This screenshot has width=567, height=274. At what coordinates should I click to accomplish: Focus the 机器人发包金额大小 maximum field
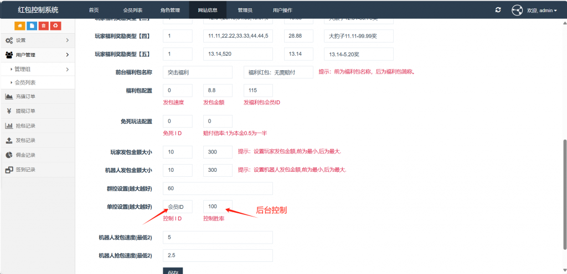coord(218,170)
